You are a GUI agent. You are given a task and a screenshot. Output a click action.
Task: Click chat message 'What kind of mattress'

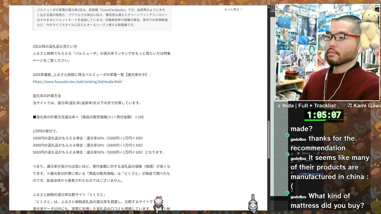[x=327, y=201]
